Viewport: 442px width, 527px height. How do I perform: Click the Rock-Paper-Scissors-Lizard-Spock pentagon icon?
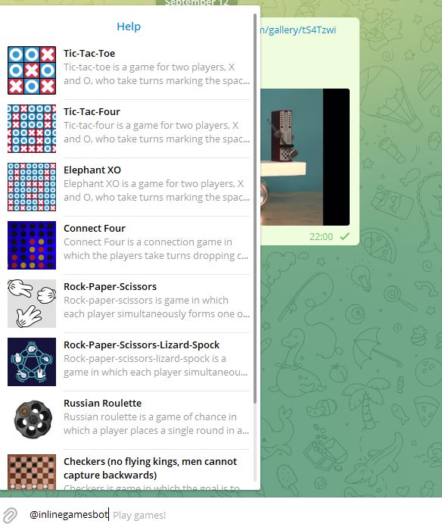(32, 362)
